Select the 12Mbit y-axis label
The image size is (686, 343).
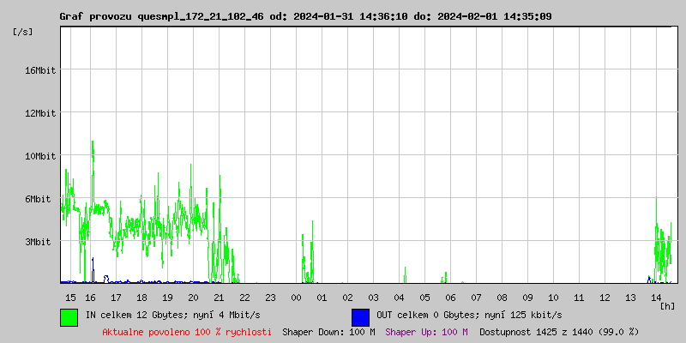coord(40,113)
